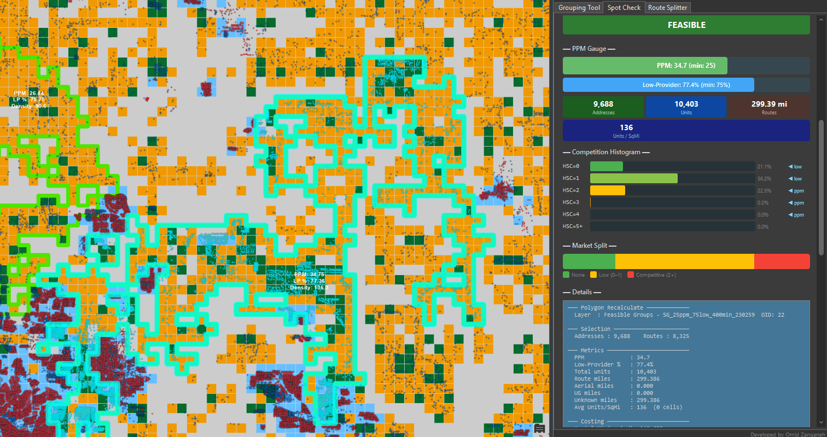Click the 'Market Split' section heading

point(590,246)
